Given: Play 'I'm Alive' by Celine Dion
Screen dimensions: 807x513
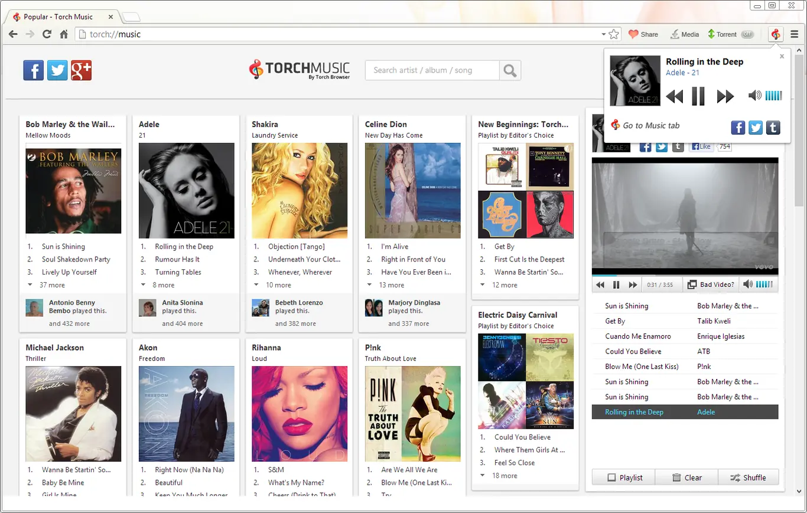Looking at the screenshot, I should (395, 247).
